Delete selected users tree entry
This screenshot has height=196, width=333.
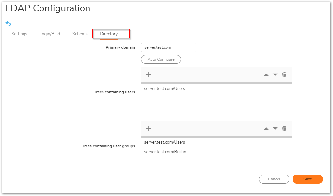[x=284, y=74]
